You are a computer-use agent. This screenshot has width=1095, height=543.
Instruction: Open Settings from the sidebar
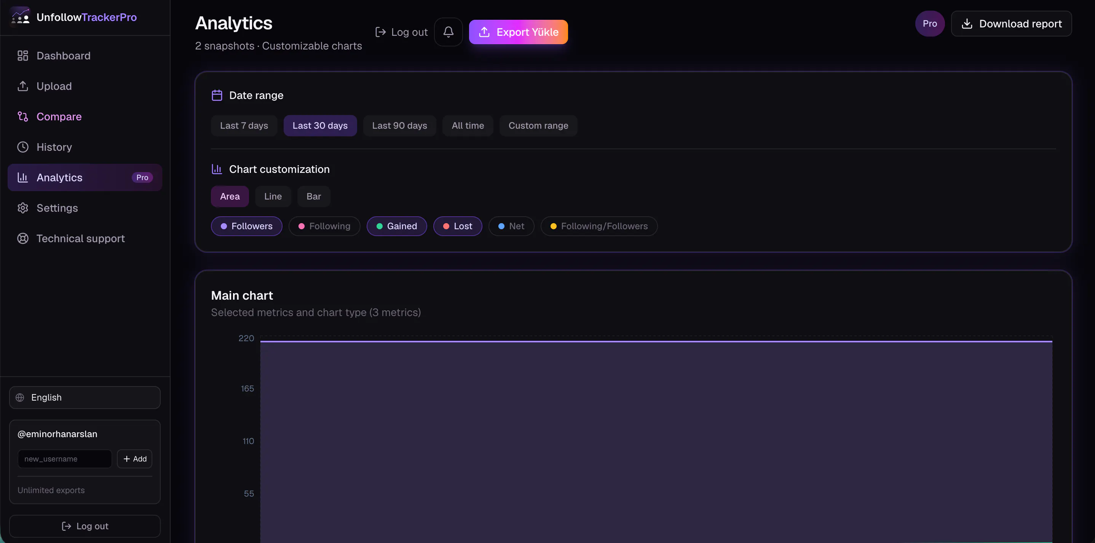(x=85, y=208)
